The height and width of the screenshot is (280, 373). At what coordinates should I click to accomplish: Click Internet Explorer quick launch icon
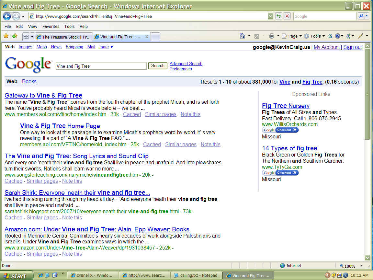click(x=40, y=275)
